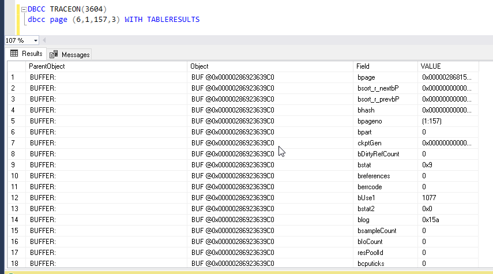
Task: Select the row 5 header
Action: [x=16, y=121]
